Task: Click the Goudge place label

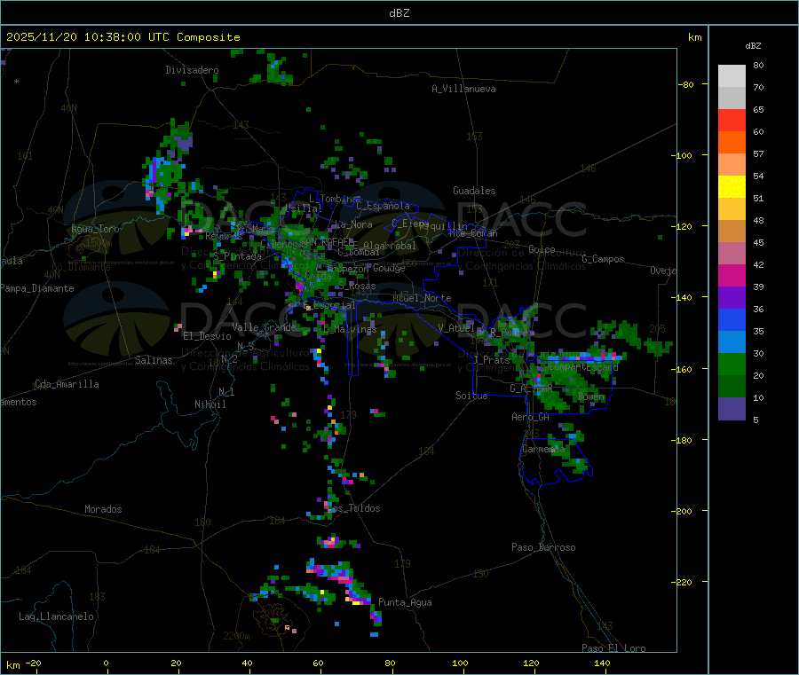Action: point(390,268)
